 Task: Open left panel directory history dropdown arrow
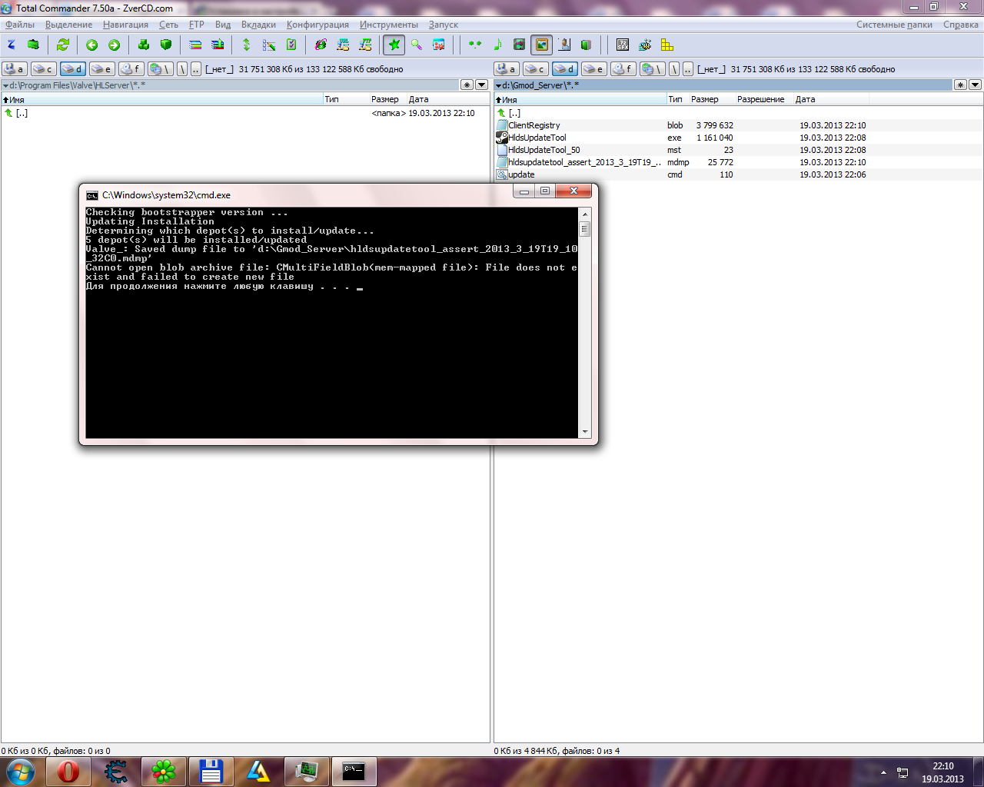click(x=482, y=85)
